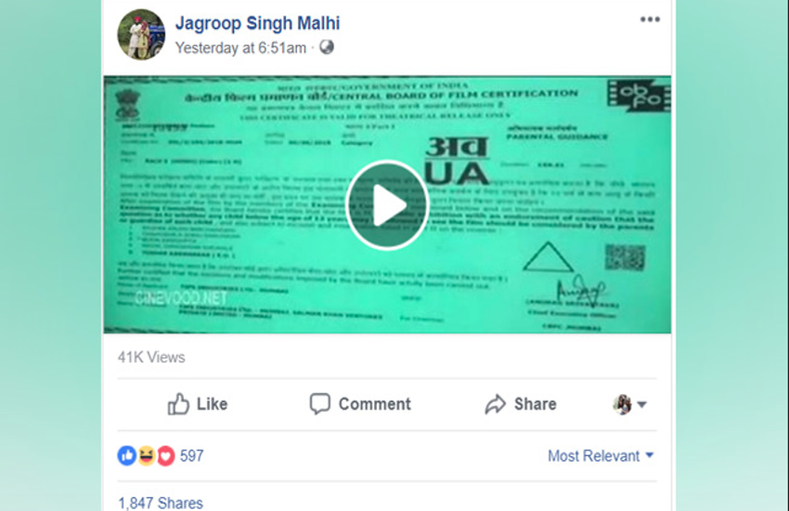
Task: Open the 597 reactions count
Action: pos(192,455)
